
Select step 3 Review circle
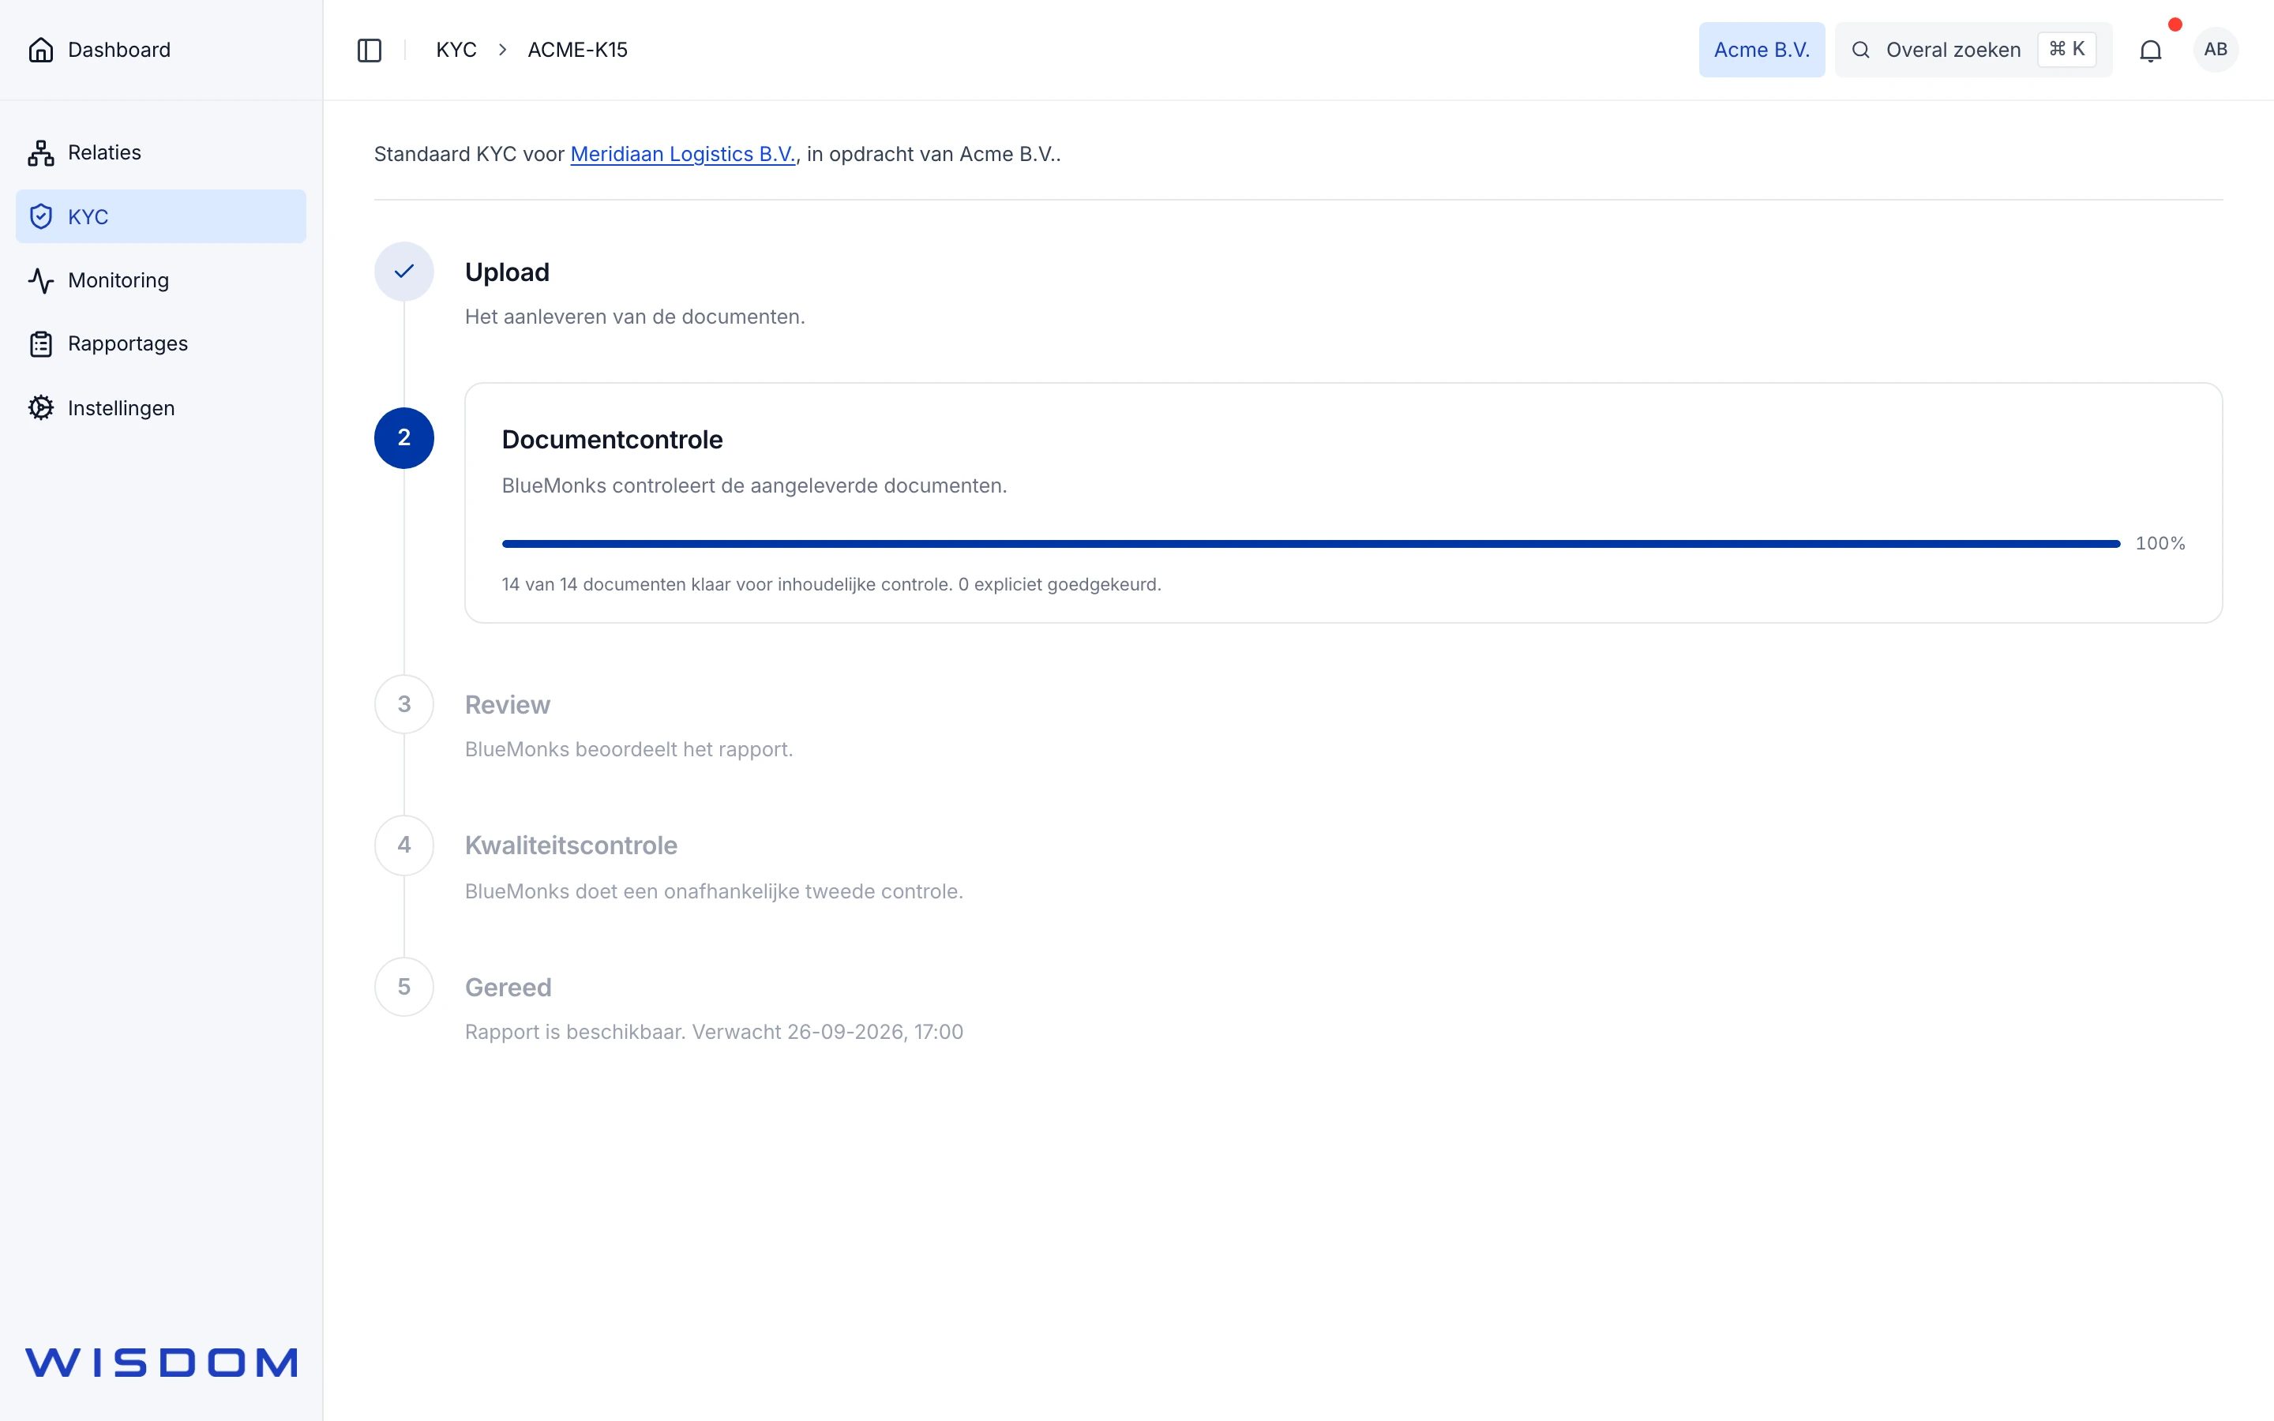[404, 704]
